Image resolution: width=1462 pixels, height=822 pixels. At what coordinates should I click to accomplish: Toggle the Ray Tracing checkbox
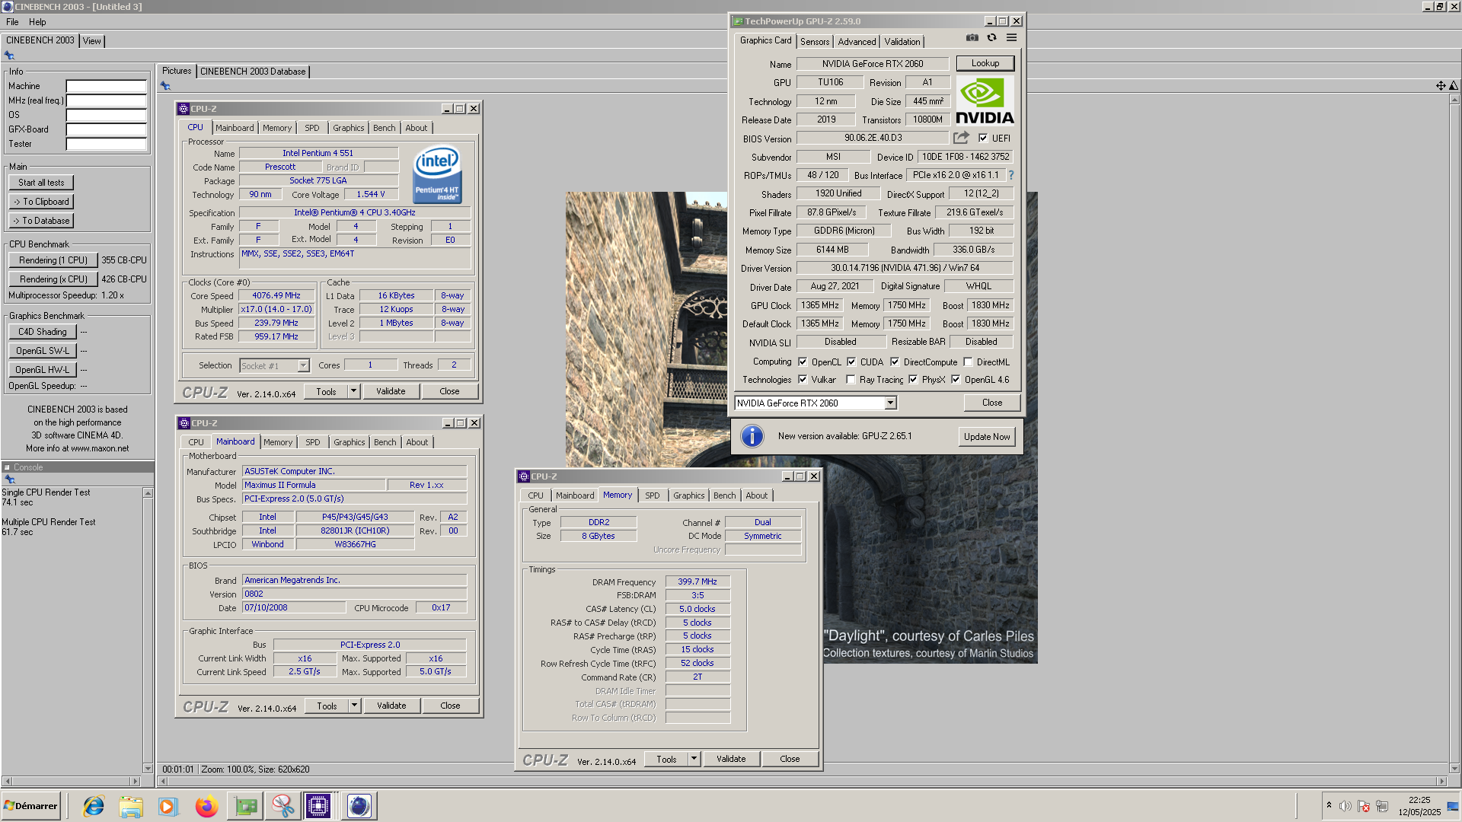coord(851,380)
